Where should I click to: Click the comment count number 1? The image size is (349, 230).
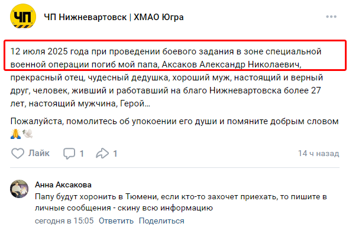click(82, 154)
